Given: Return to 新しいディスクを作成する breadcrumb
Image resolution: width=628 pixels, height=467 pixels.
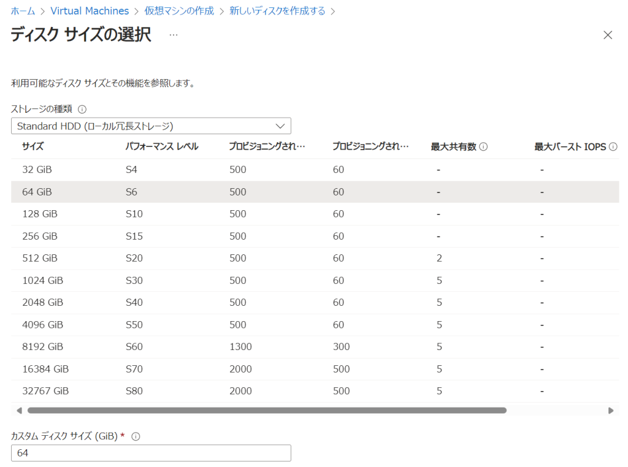Looking at the screenshot, I should click(x=277, y=11).
